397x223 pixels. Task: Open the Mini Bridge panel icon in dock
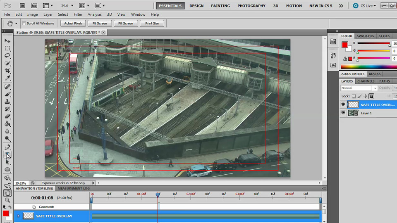(333, 42)
